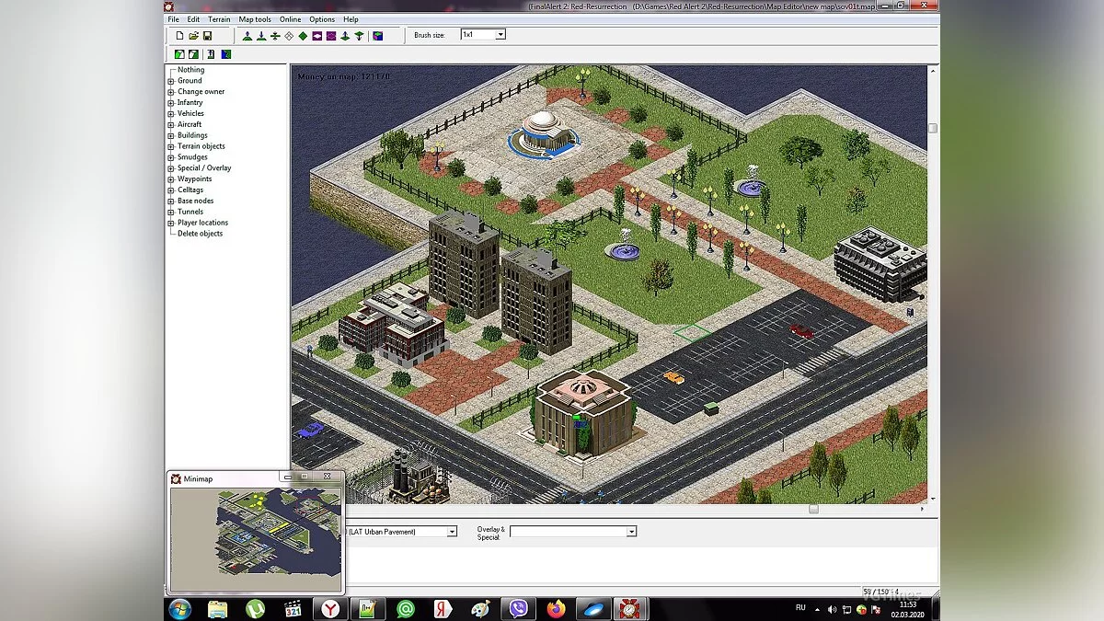Select Delete objects in the object tree

click(200, 234)
